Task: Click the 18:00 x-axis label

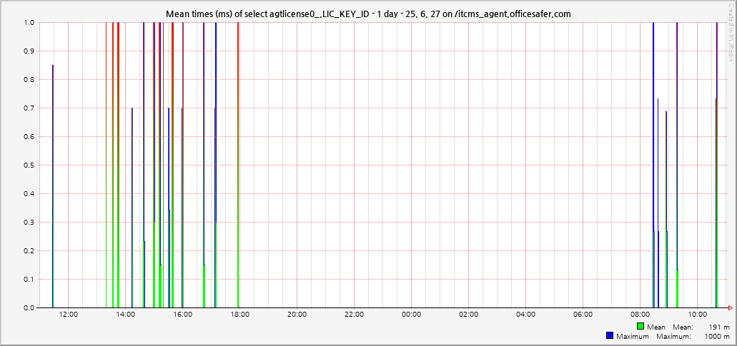Action: pyautogui.click(x=239, y=315)
